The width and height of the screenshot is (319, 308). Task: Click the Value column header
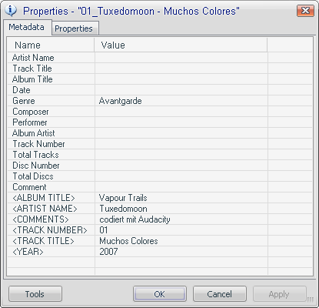181,45
